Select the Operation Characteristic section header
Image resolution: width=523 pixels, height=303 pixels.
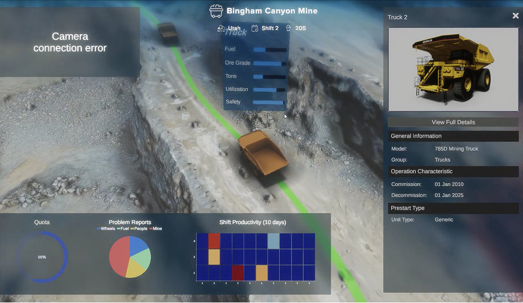(x=453, y=172)
